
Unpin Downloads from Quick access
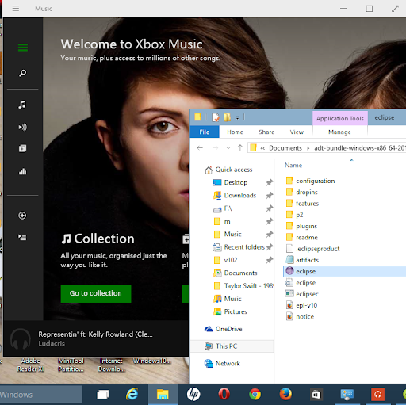click(x=270, y=196)
